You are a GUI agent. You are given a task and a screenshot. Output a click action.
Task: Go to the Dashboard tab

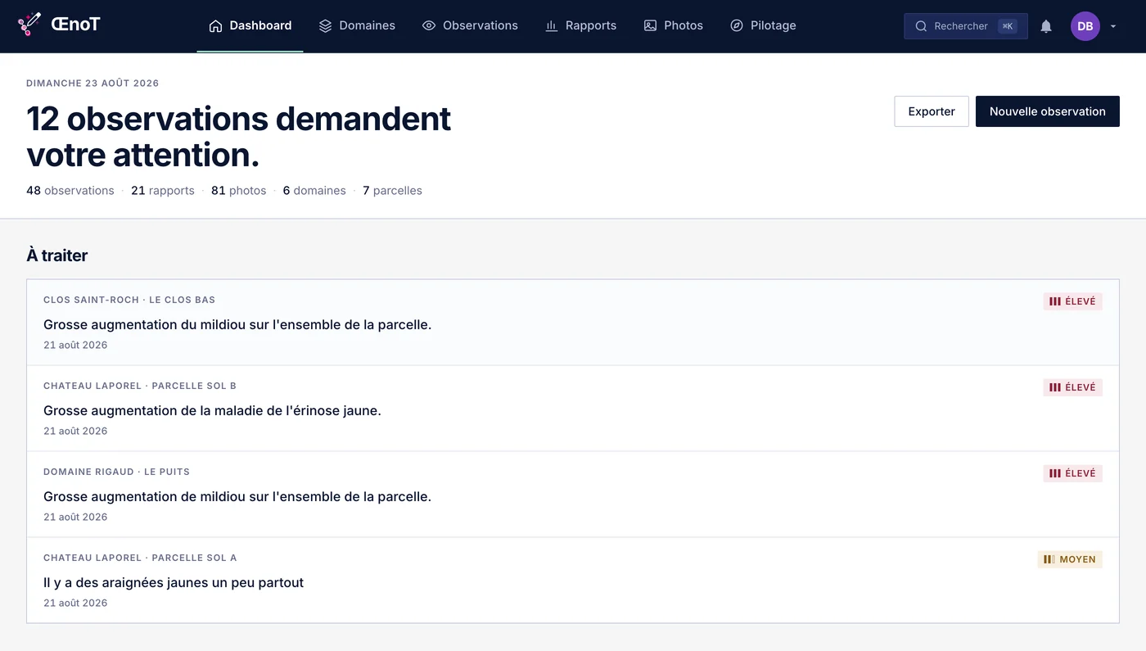tap(250, 25)
